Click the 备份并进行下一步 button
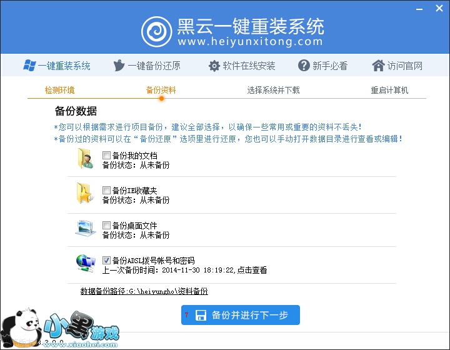Viewport: 450px width, 350px height. (241, 315)
